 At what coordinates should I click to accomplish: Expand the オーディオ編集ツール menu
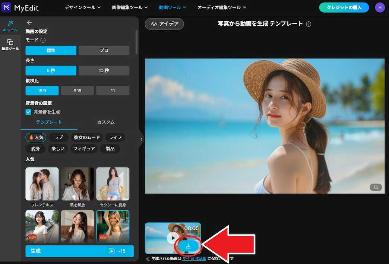coord(222,7)
